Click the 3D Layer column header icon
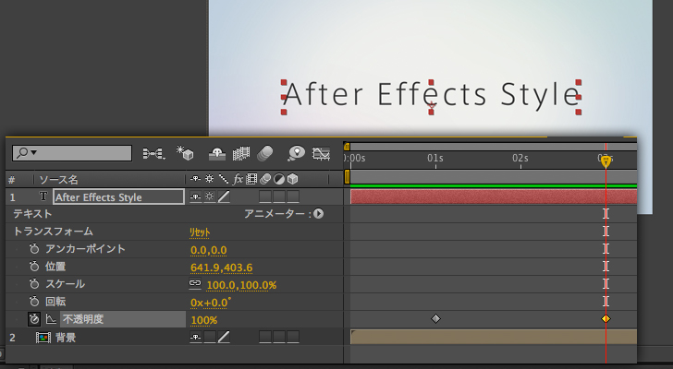Viewport: 673px width, 369px height. tap(293, 179)
